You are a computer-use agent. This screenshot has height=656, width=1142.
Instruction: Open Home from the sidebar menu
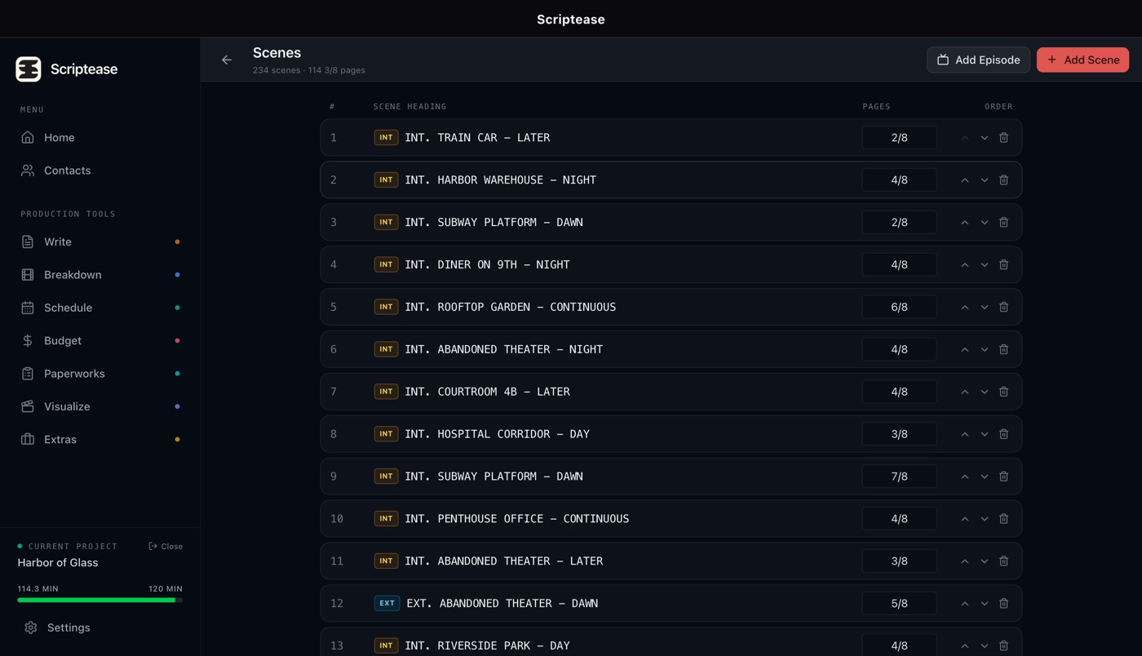point(100,138)
